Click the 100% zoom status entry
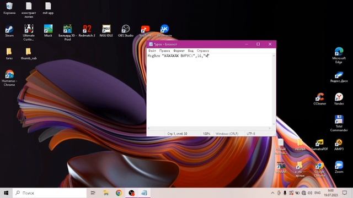This screenshot has width=353, height=198. pos(206,134)
